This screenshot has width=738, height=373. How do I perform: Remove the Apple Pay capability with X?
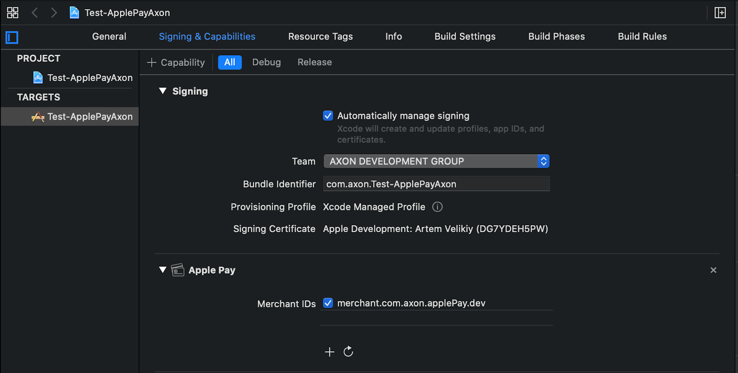pyautogui.click(x=713, y=270)
